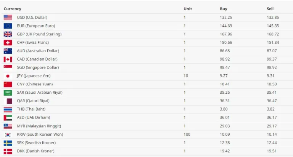Select the Saudi Arabian flag icon
293x157 pixels.
[8, 93]
